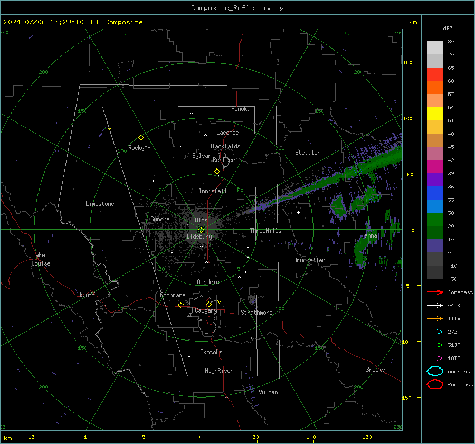Click the 'Sundre' map label
Image resolution: width=475 pixels, height=444 pixels.
pos(160,219)
